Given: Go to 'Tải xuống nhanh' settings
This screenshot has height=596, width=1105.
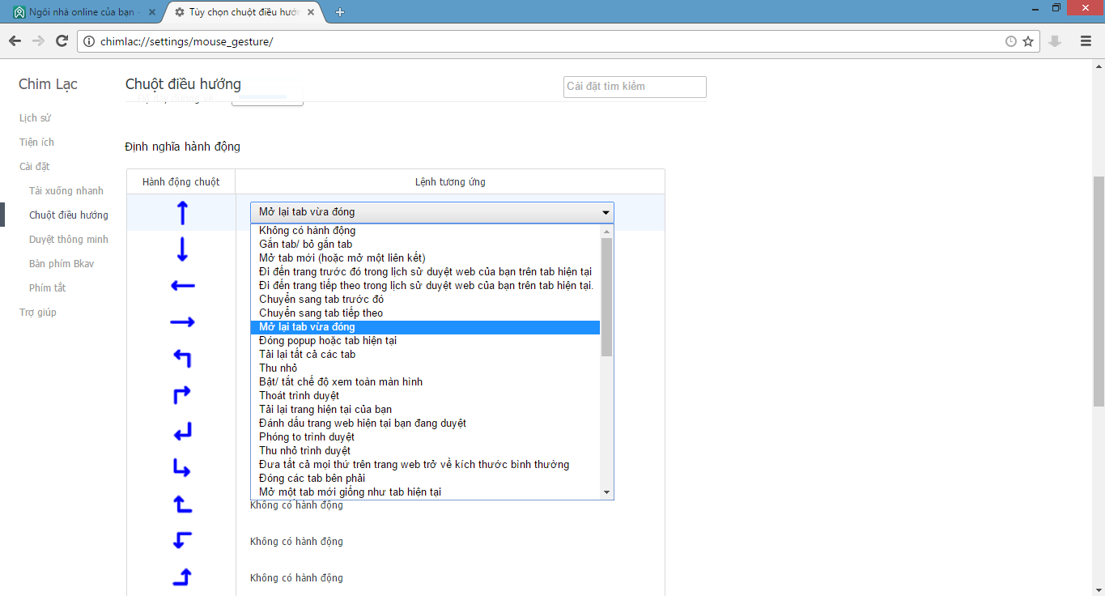Looking at the screenshot, I should click(x=66, y=191).
